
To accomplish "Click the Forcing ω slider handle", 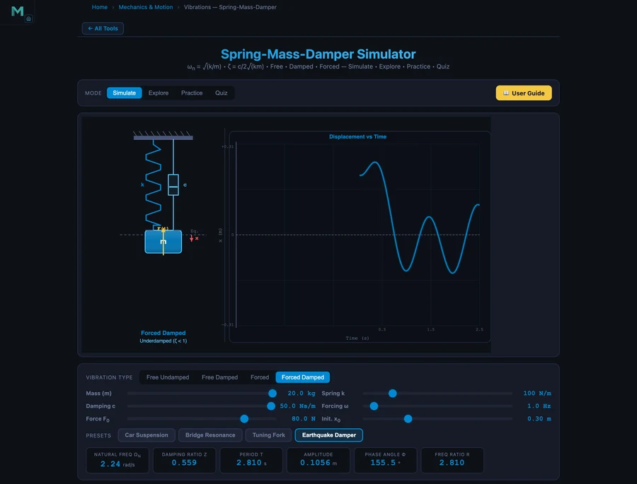I will (374, 406).
